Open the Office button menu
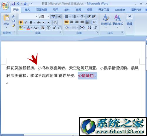The width and height of the screenshot is (147, 136). coord(5,6)
